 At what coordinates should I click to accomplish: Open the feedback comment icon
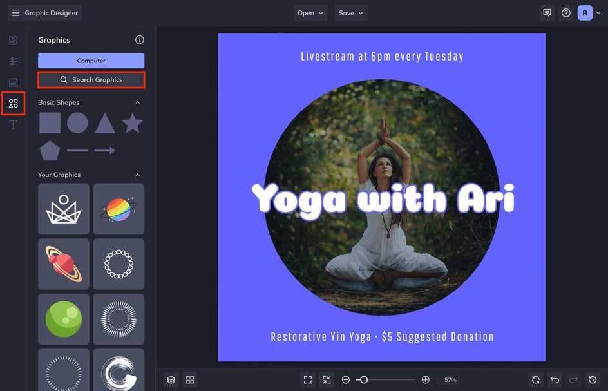pyautogui.click(x=547, y=13)
